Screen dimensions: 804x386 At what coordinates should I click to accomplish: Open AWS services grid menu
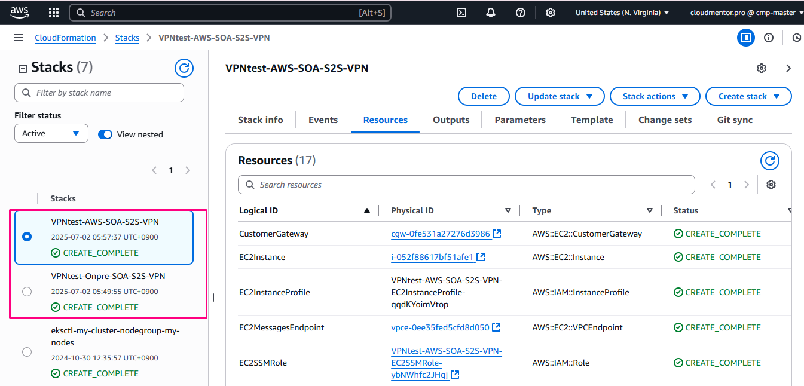54,13
